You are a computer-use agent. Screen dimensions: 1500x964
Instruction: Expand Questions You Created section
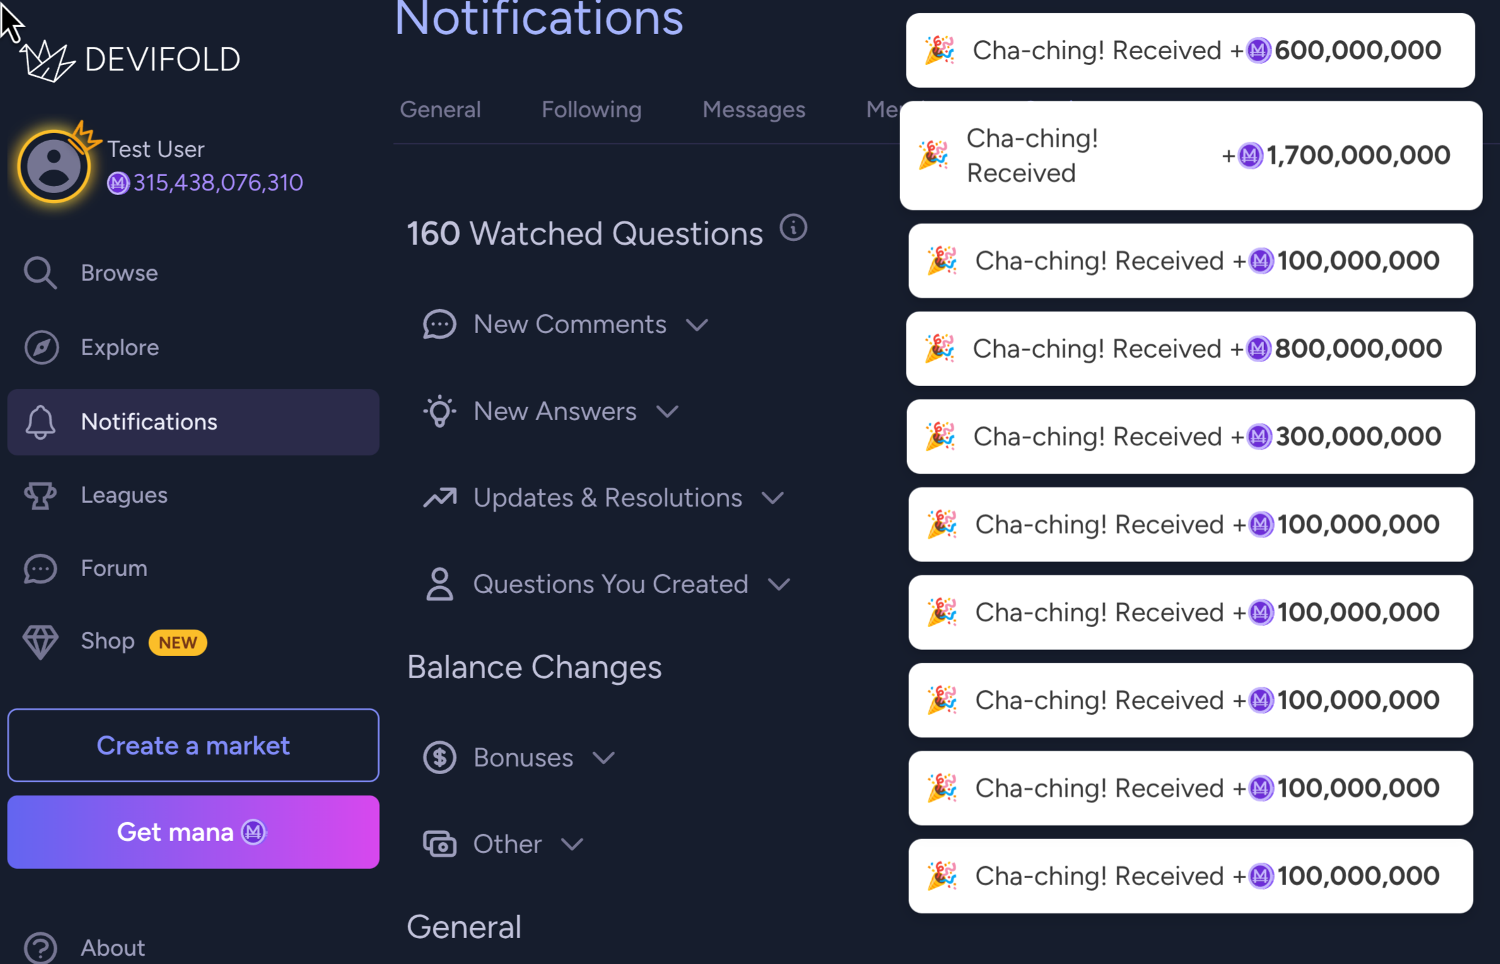point(779,584)
